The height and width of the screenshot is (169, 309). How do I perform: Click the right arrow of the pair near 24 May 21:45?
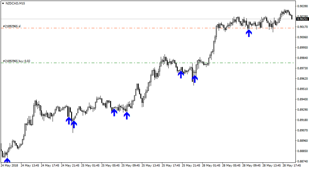pyautogui.click(x=74, y=124)
